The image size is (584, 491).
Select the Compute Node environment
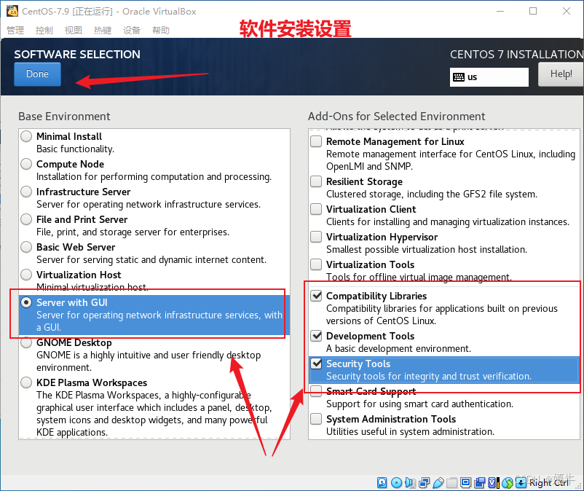pyautogui.click(x=26, y=164)
